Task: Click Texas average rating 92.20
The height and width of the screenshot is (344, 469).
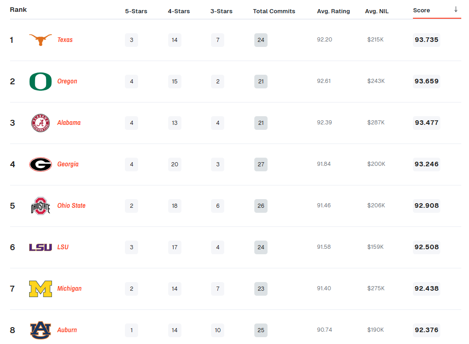Action: click(x=325, y=40)
